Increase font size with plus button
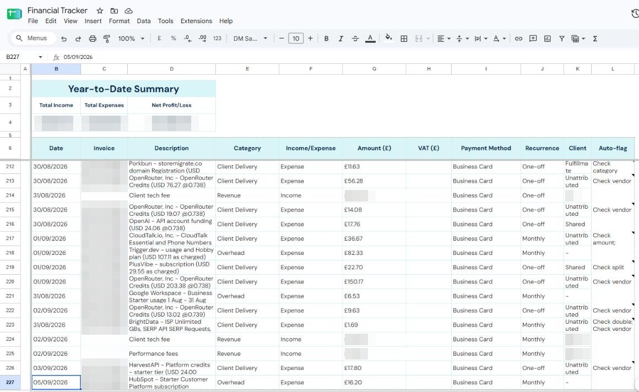Viewport: 639px width, 392px height. point(310,39)
